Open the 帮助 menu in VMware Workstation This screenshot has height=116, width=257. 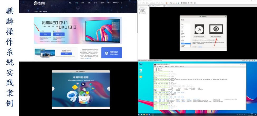point(162,3)
